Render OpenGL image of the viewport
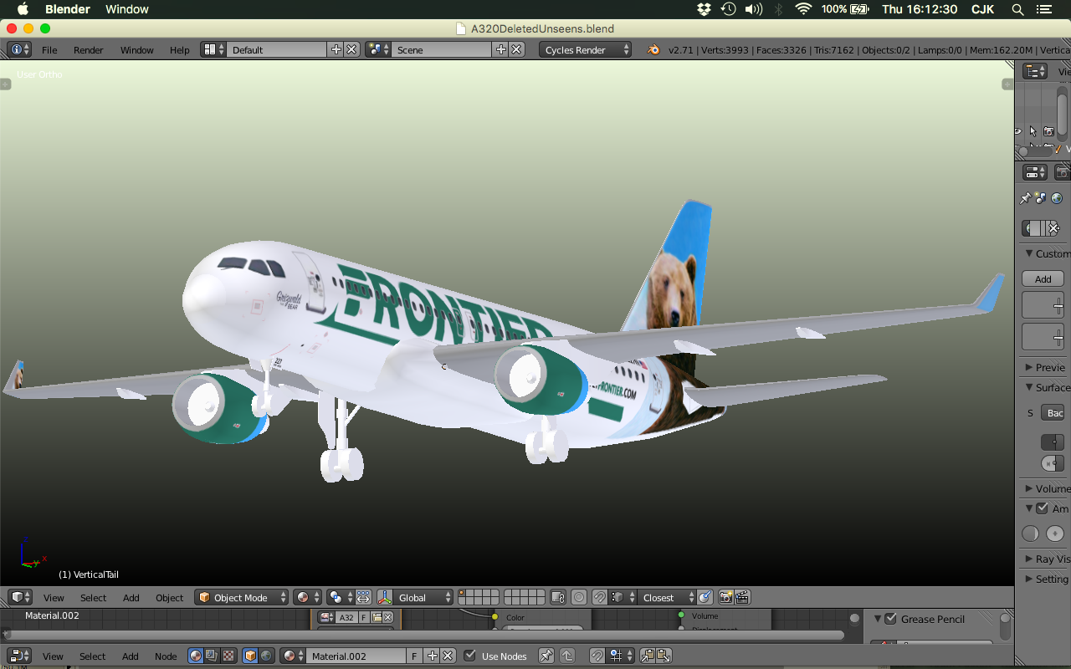Viewport: 1071px width, 669px height. coord(726,597)
